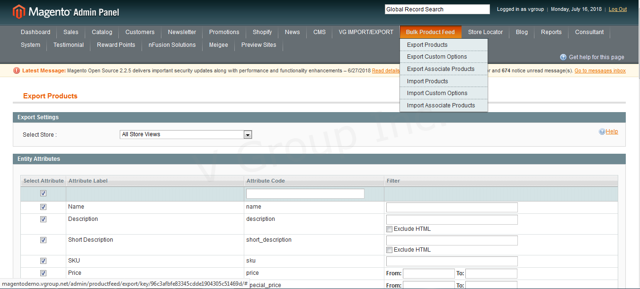This screenshot has height=289, width=640.
Task: Choose Import Products in dropdown menu
Action: click(427, 81)
